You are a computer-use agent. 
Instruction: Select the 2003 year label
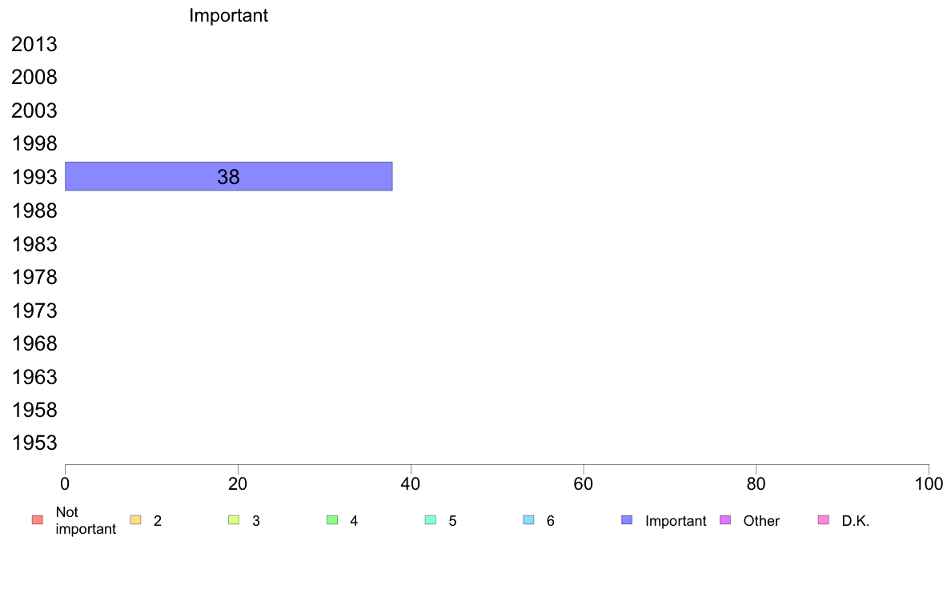pos(34,111)
